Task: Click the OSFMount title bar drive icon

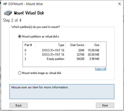Action: point(5,4)
